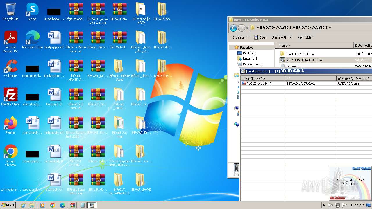Open the Firefox desktop shortcut
This screenshot has height=209, width=372.
(10, 125)
